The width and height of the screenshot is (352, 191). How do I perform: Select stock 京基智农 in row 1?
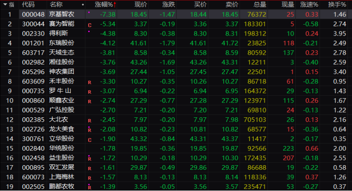61,14
